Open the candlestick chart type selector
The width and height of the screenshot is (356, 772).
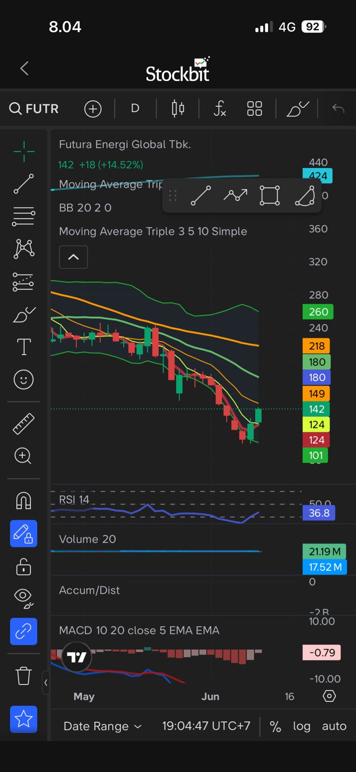click(178, 109)
